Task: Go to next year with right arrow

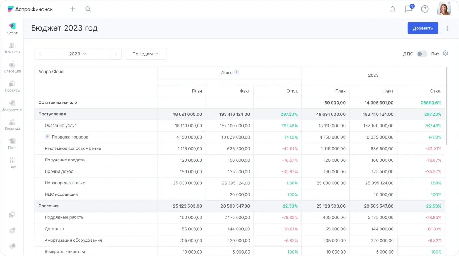Action: [x=116, y=54]
